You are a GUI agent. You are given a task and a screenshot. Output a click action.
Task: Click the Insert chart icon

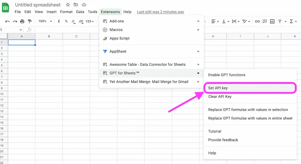(272, 21)
